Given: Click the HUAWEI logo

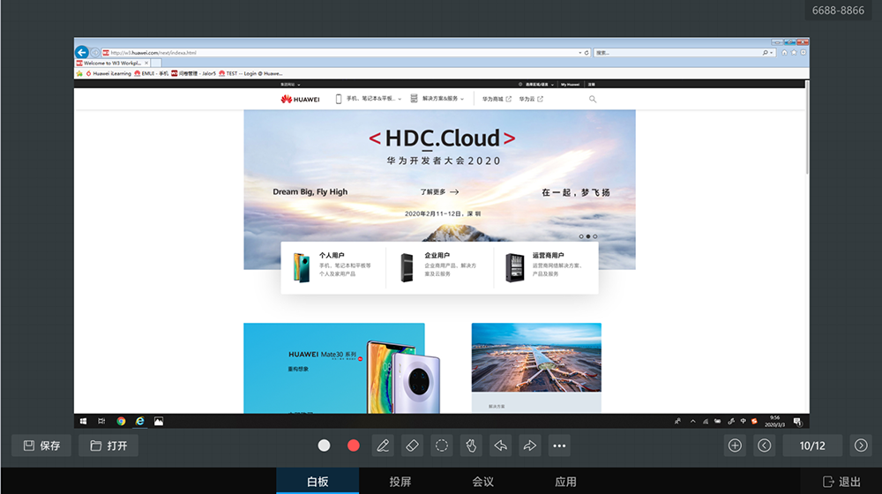Looking at the screenshot, I should pos(301,99).
